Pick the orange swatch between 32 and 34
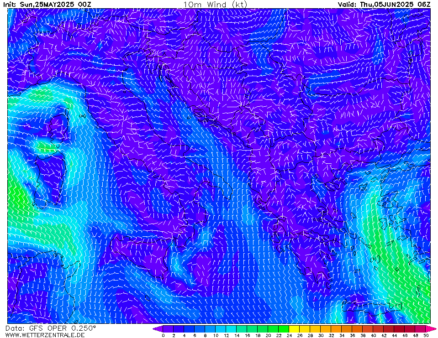Viewport: 438px width, 338px height. pos(336,329)
